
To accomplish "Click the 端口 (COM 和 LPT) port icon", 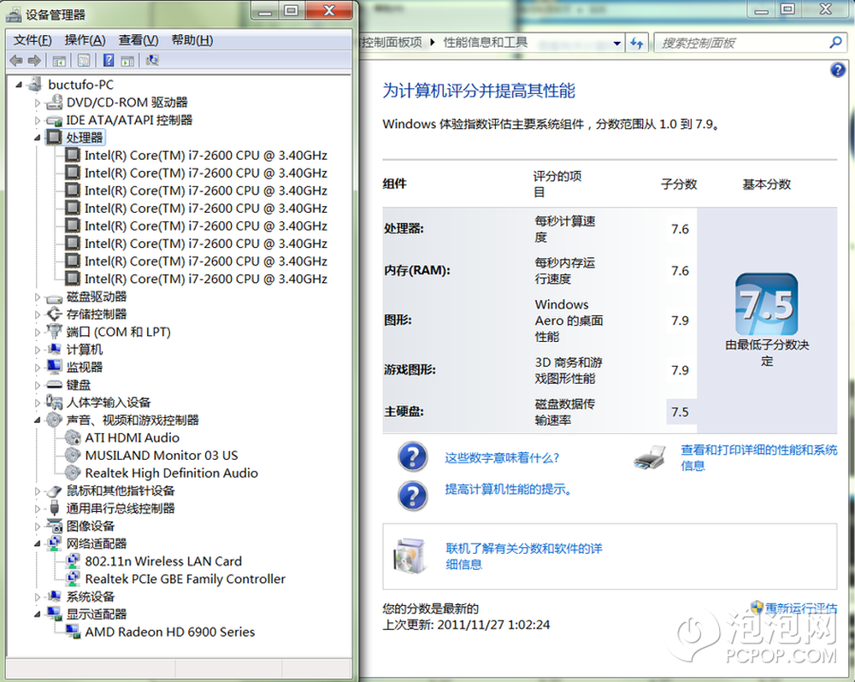I will click(x=54, y=332).
